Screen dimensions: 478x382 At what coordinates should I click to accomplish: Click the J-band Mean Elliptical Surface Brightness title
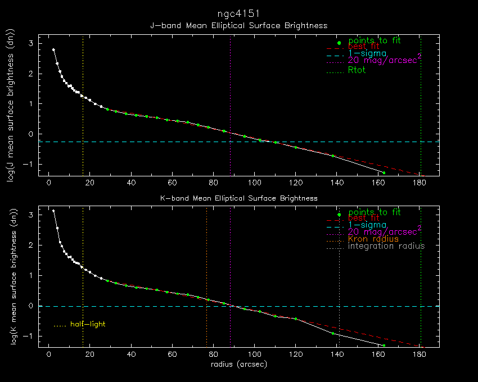coord(238,25)
